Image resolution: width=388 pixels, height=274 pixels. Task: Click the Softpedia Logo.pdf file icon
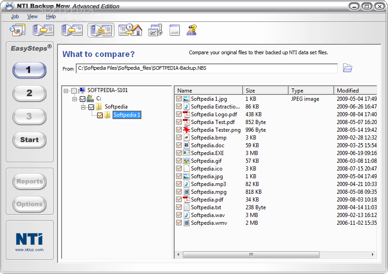(186, 114)
